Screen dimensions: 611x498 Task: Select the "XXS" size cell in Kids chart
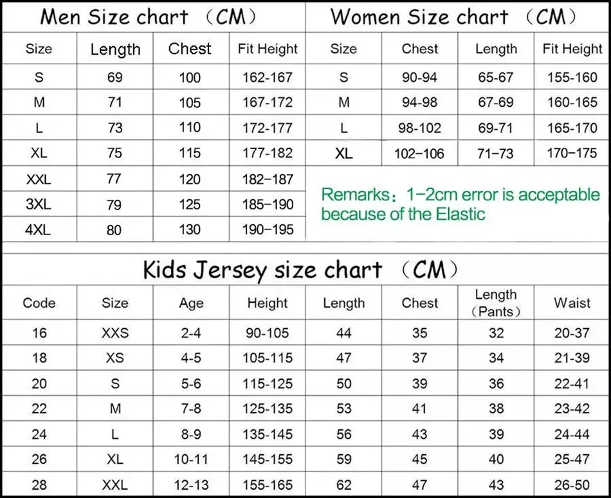pyautogui.click(x=115, y=333)
